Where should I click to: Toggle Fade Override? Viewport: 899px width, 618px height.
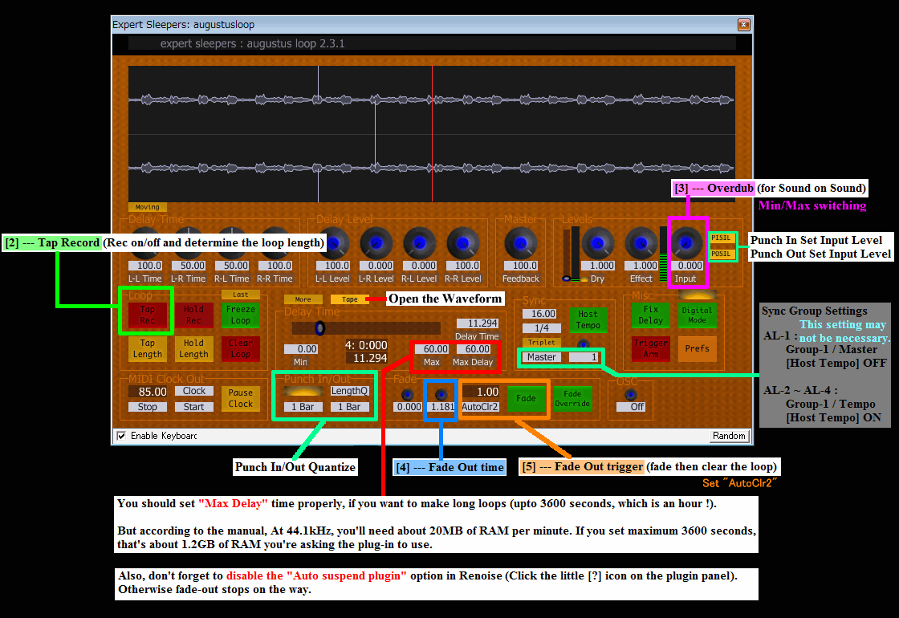pos(572,398)
